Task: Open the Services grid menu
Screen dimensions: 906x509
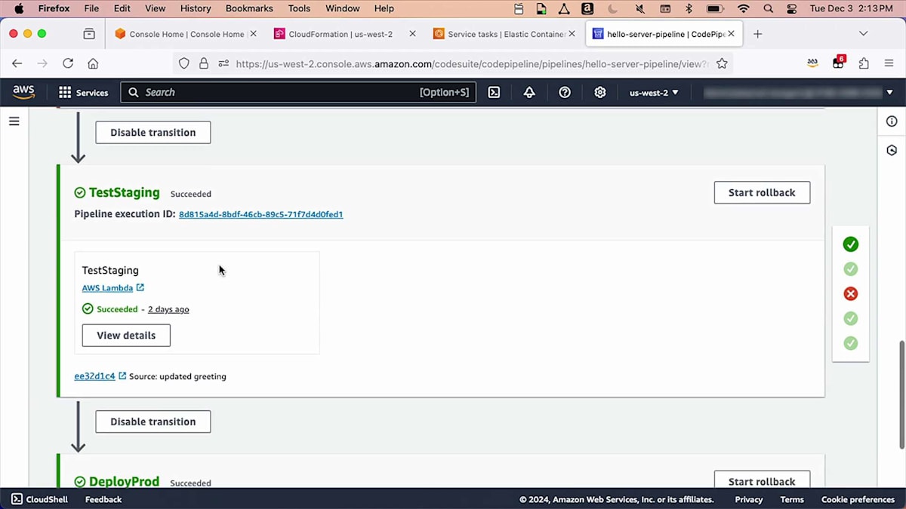Action: point(84,92)
